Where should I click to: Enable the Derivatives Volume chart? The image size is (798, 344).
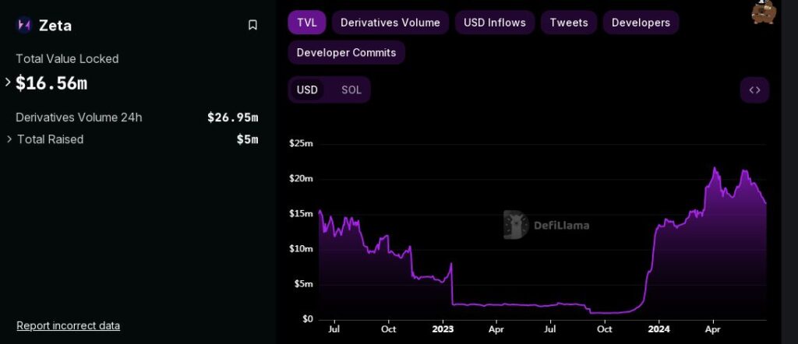(x=390, y=23)
